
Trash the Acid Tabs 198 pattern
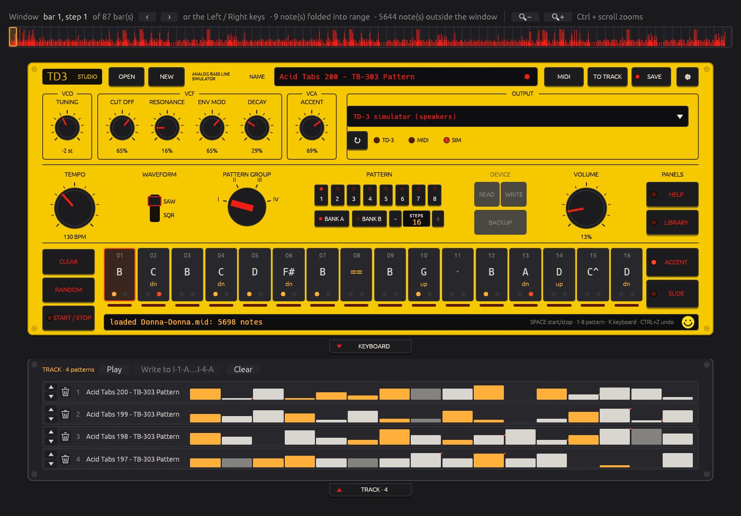66,437
